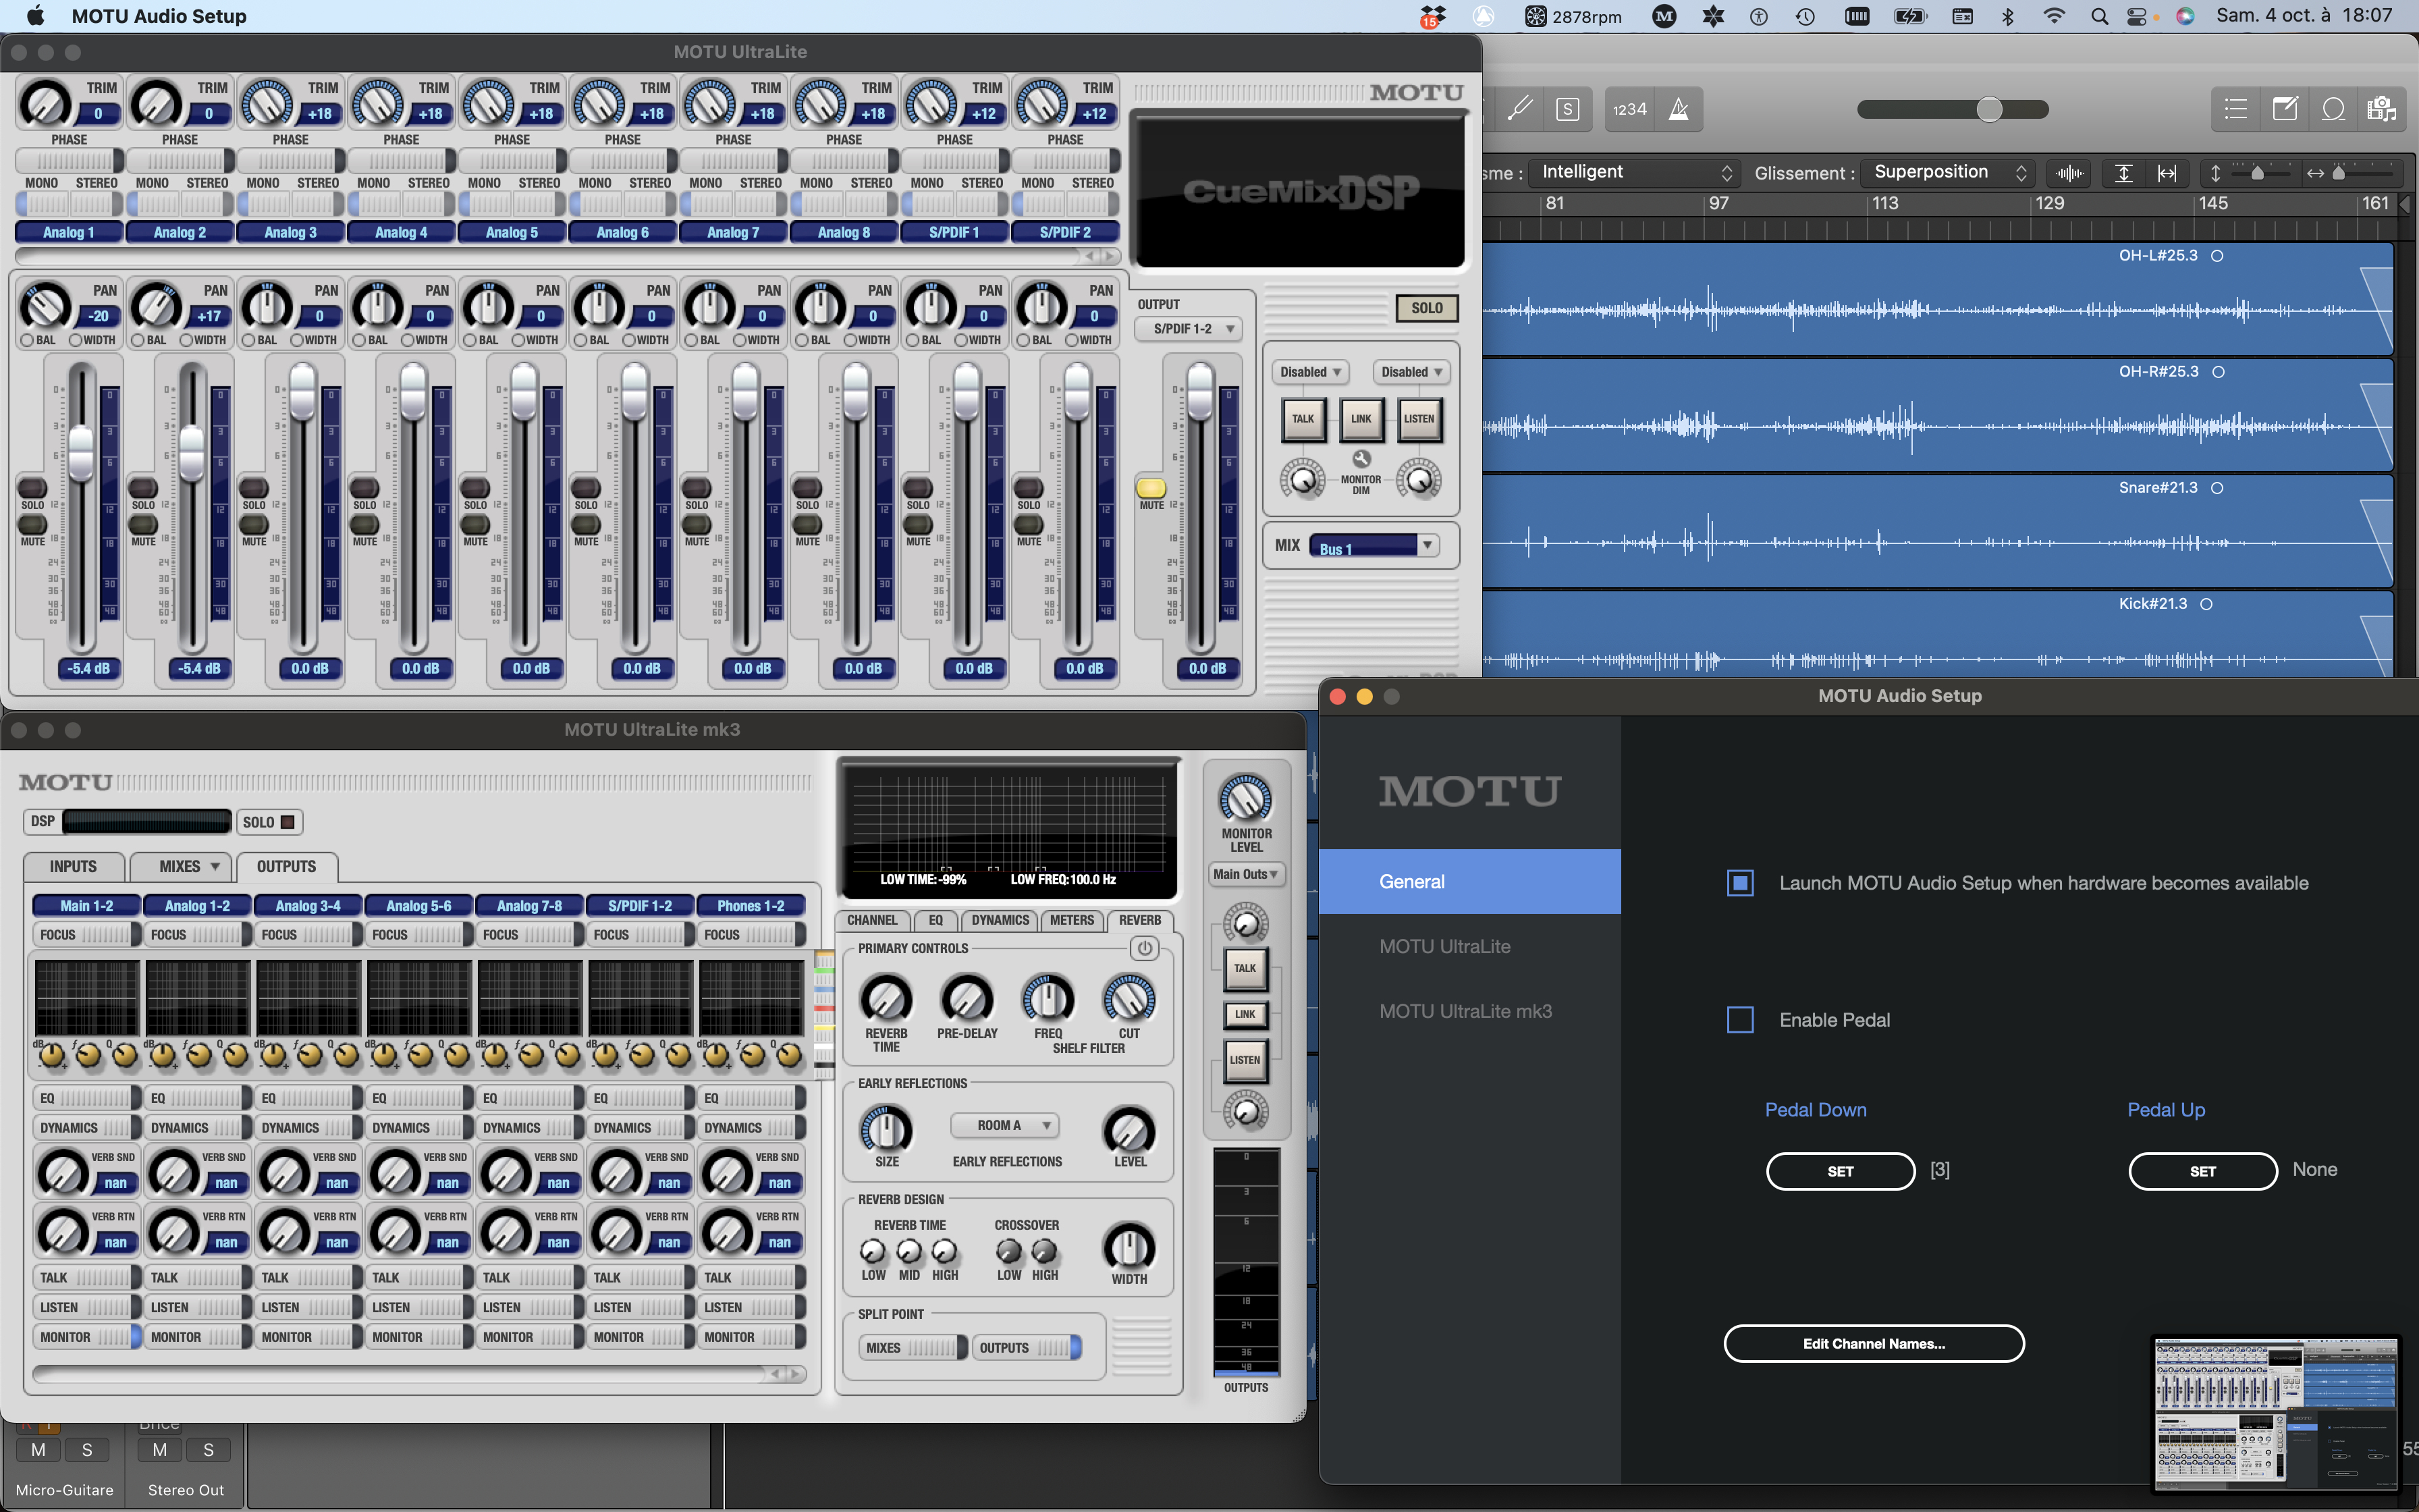
Task: Click the Edit Channel Names button
Action: click(x=1873, y=1343)
